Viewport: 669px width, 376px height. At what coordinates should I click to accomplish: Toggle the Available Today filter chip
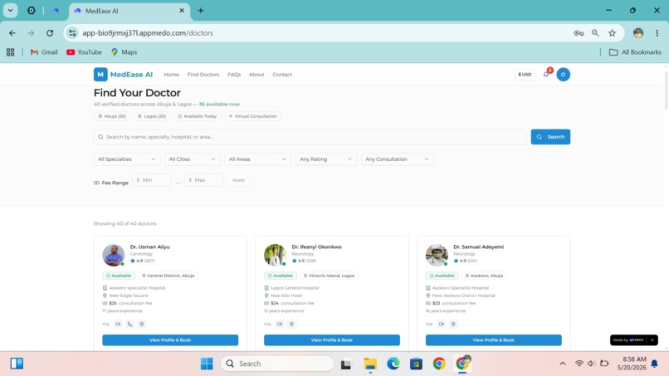197,116
